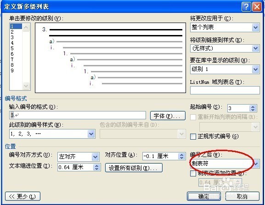Toggle 重新开始列表的间隔 checkbox
This screenshot has height=205, width=265.
coord(193,117)
